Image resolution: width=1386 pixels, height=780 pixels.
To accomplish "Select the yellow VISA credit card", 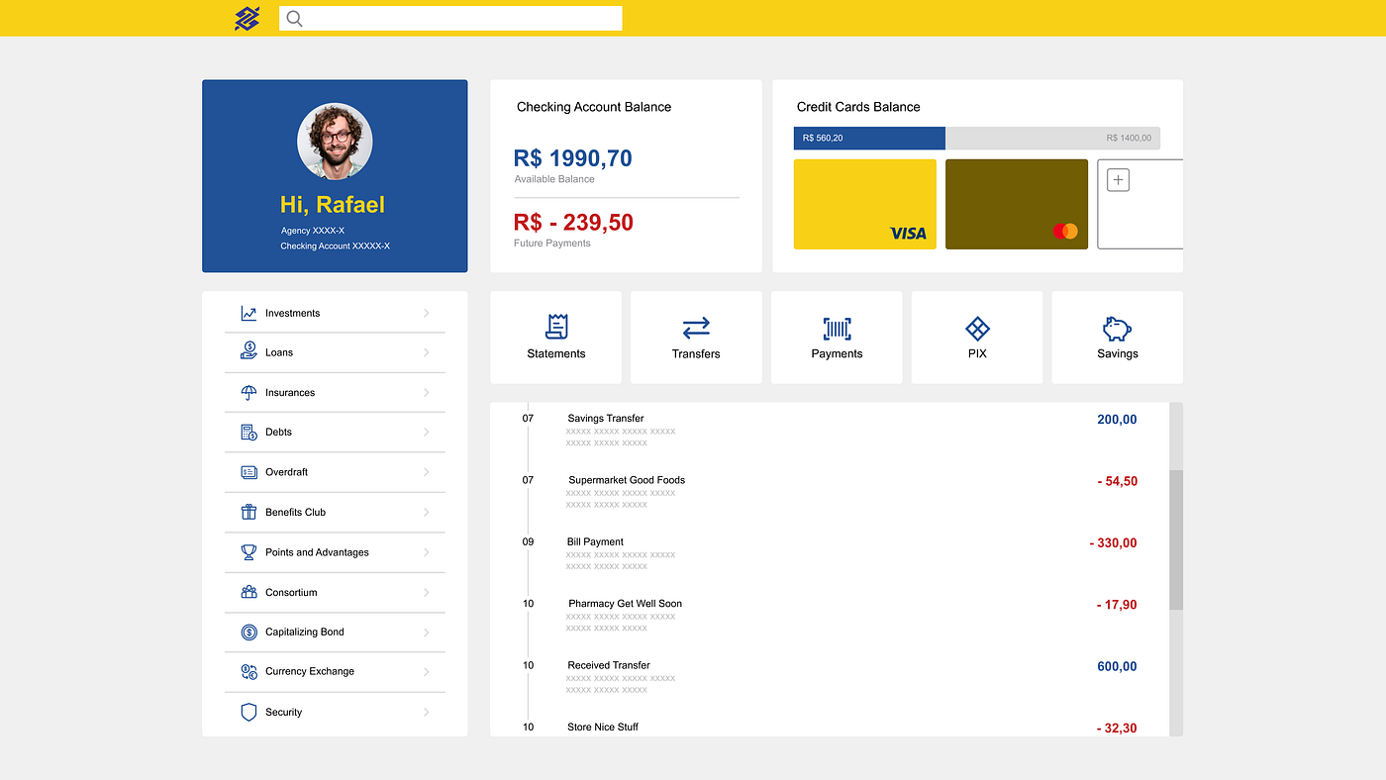I will pos(865,204).
